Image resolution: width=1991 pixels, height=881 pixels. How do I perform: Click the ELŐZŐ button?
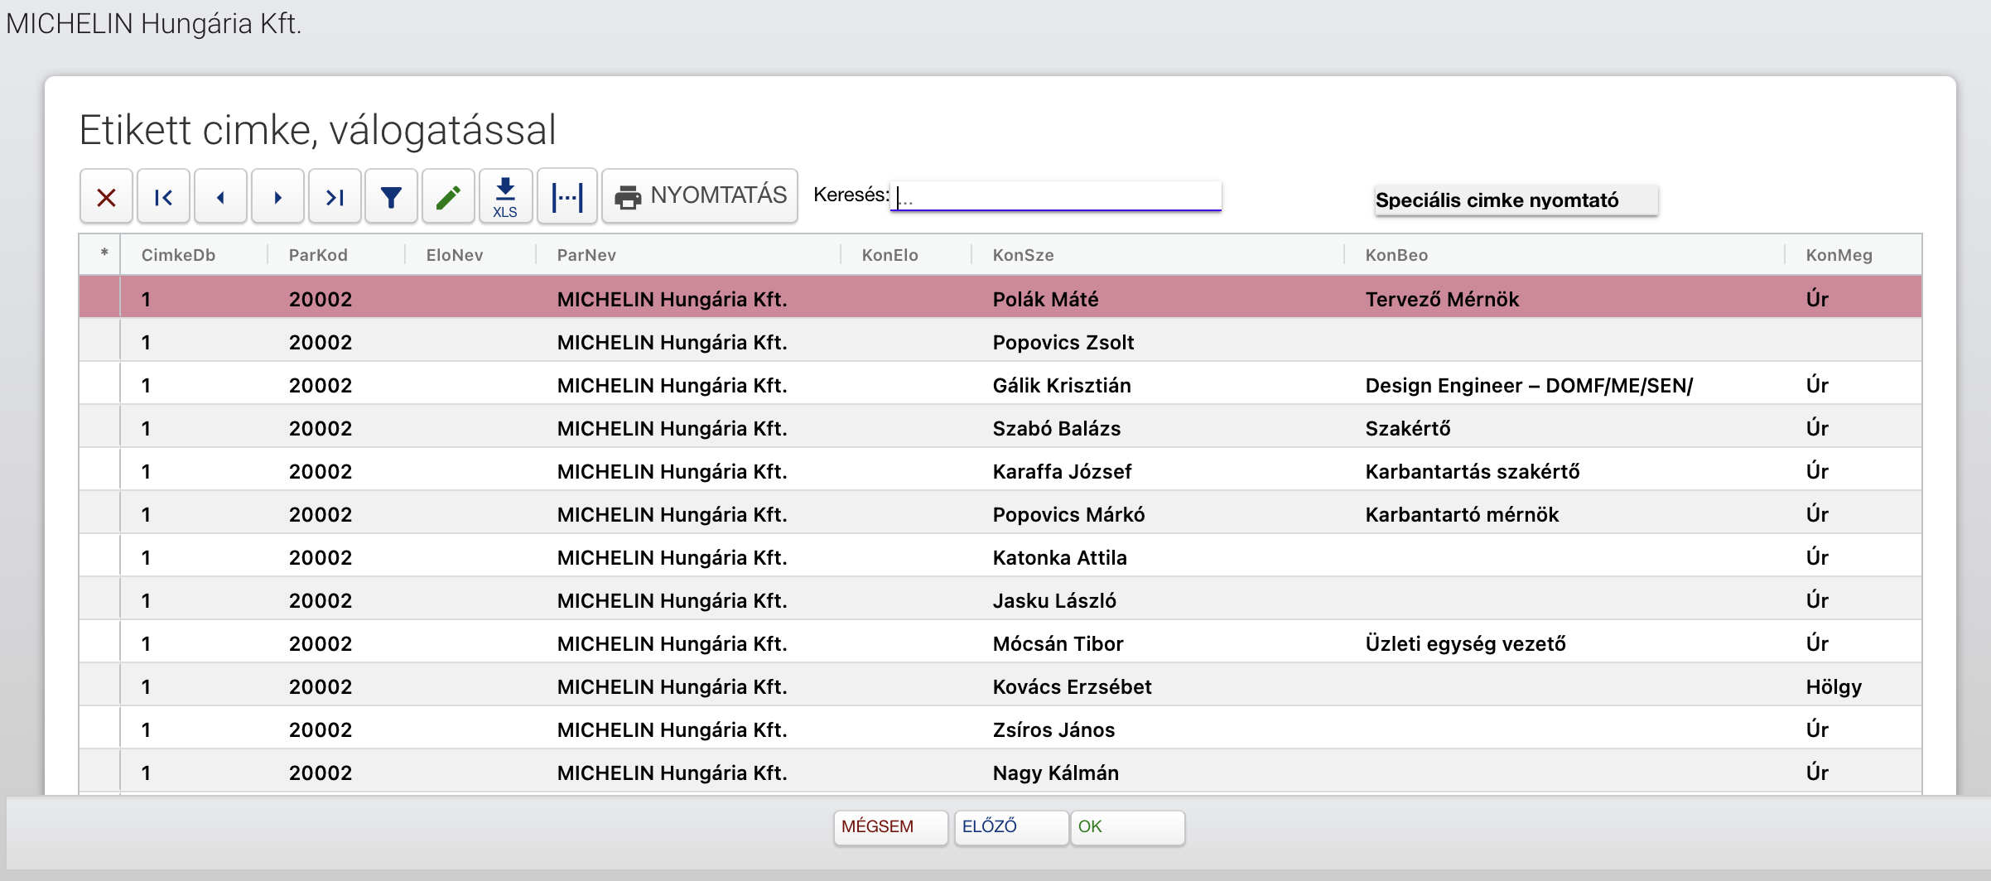(1010, 827)
